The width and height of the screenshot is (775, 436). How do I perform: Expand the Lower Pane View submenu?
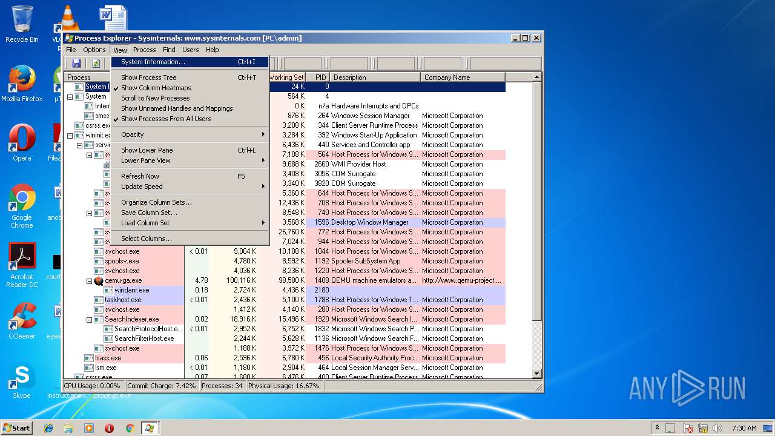(x=190, y=160)
